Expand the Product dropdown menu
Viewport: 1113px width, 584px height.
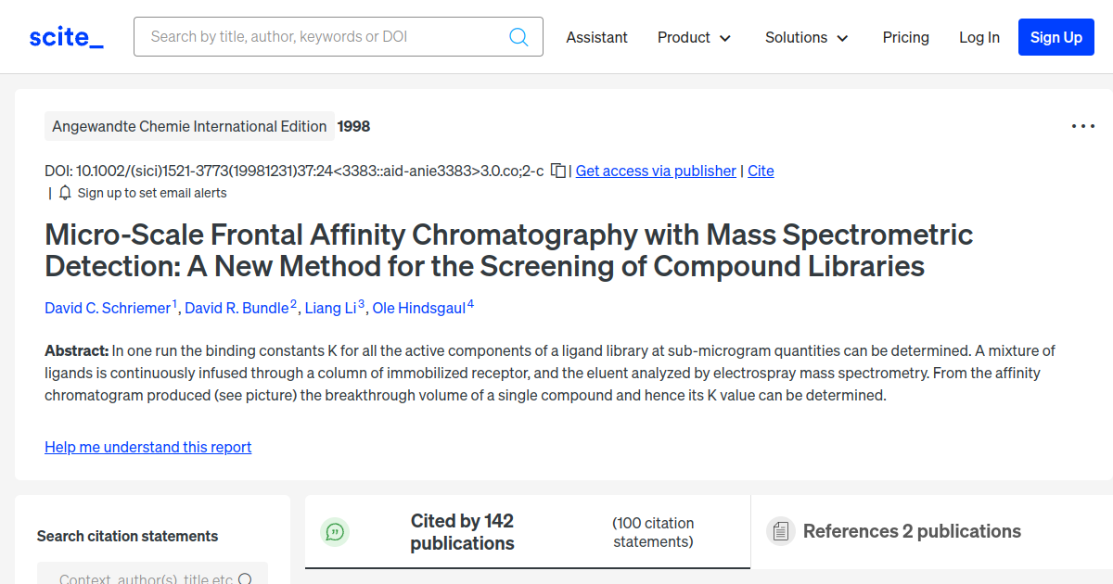coord(694,38)
